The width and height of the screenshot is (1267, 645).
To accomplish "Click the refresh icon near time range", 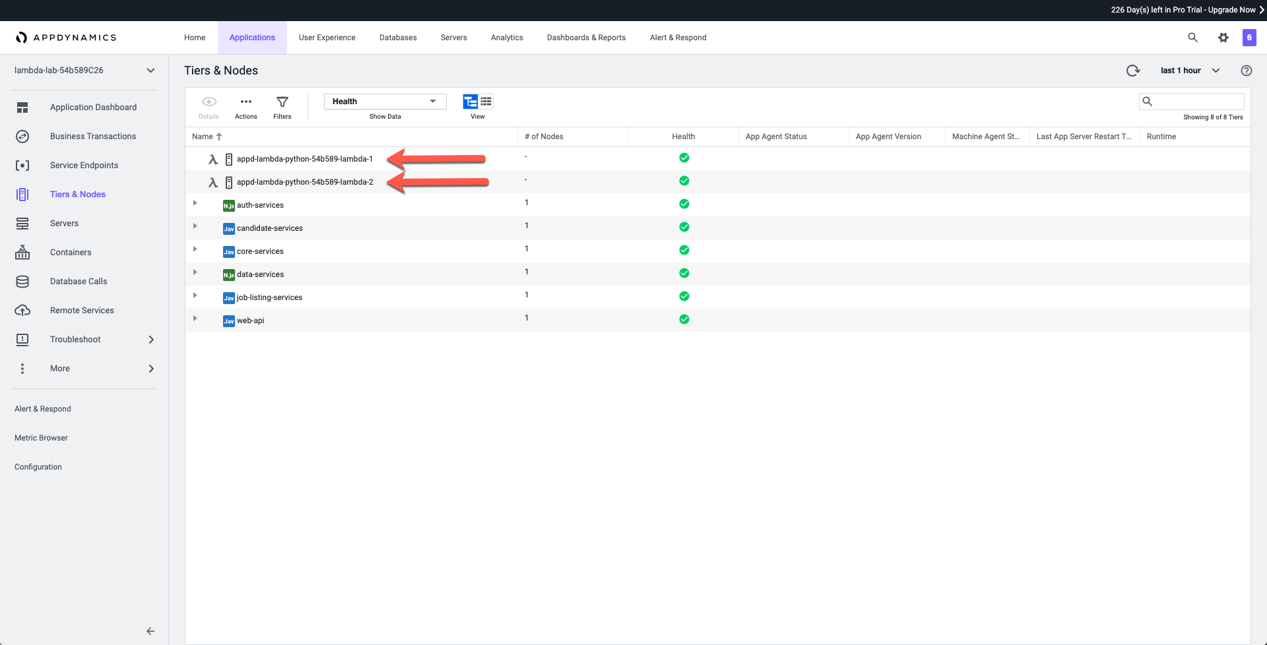I will [1132, 71].
